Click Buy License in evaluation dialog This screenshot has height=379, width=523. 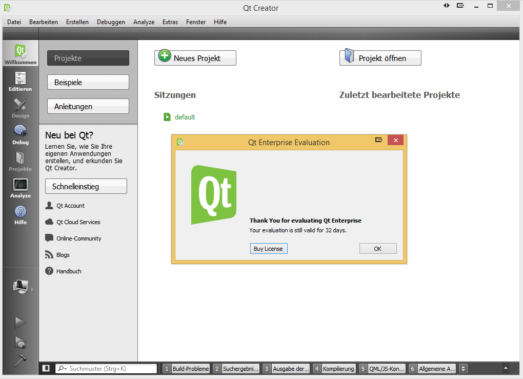click(269, 249)
